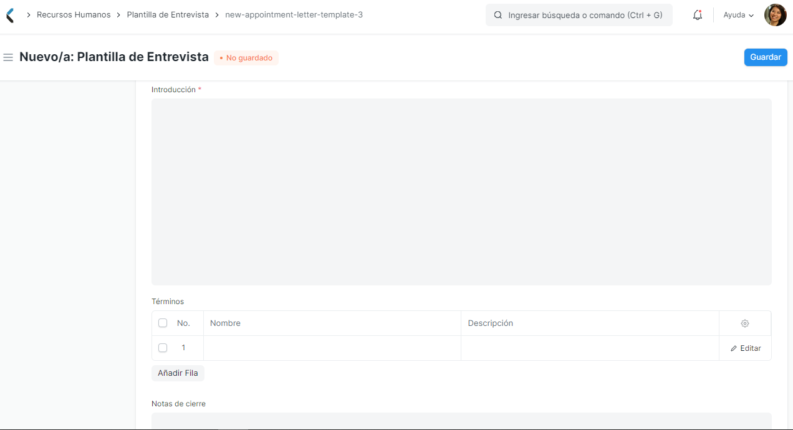The height and width of the screenshot is (430, 793).
Task: Click the No guardado status indicator
Action: click(x=246, y=58)
